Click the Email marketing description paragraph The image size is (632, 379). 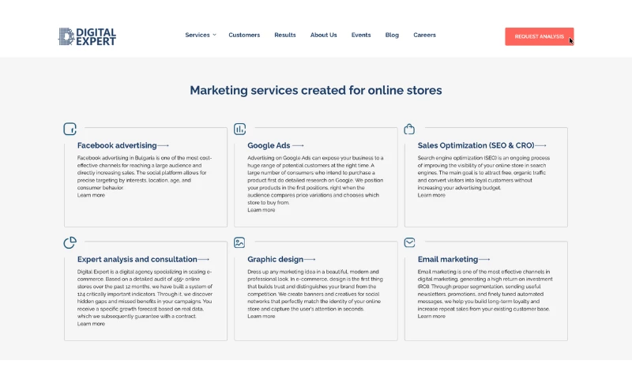tap(485, 291)
